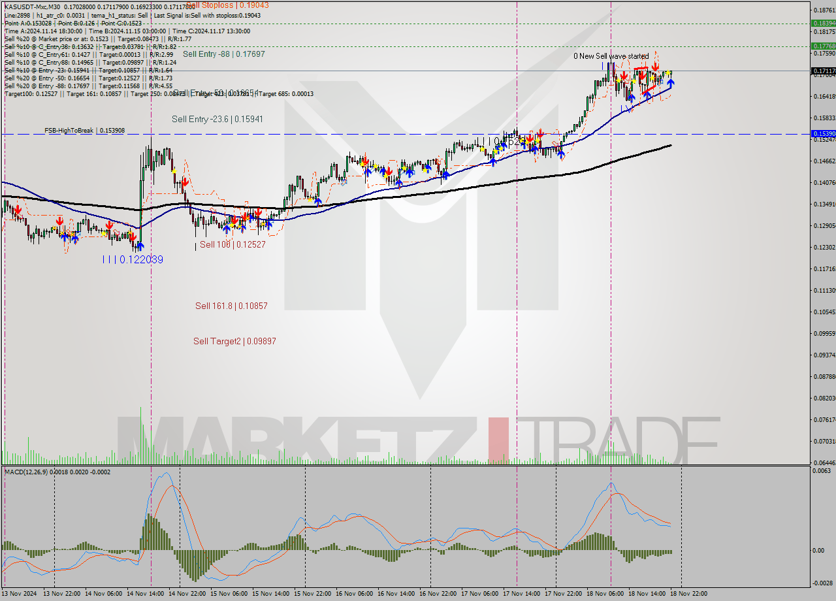The width and height of the screenshot is (836, 601).
Task: Click the black current price tag 0.17117
Action: 823,71
